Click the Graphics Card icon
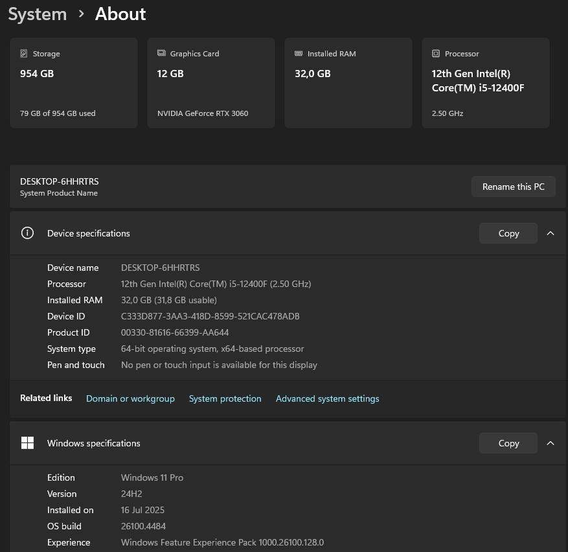568x552 pixels. [161, 53]
